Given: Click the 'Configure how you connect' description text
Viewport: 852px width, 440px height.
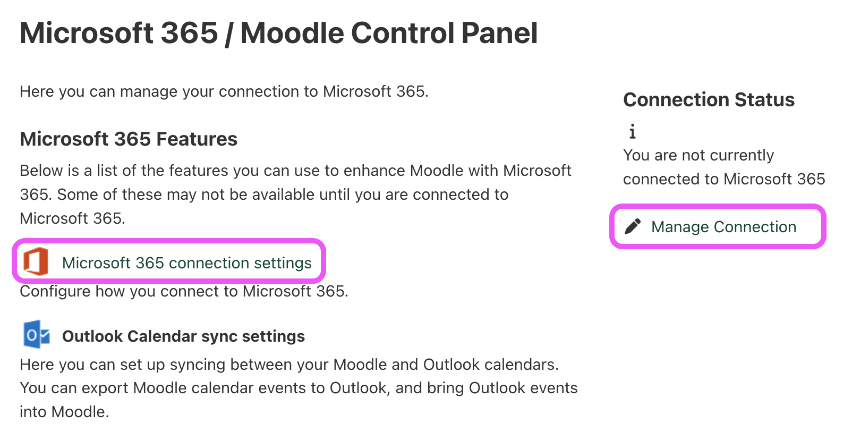Looking at the screenshot, I should [x=184, y=291].
